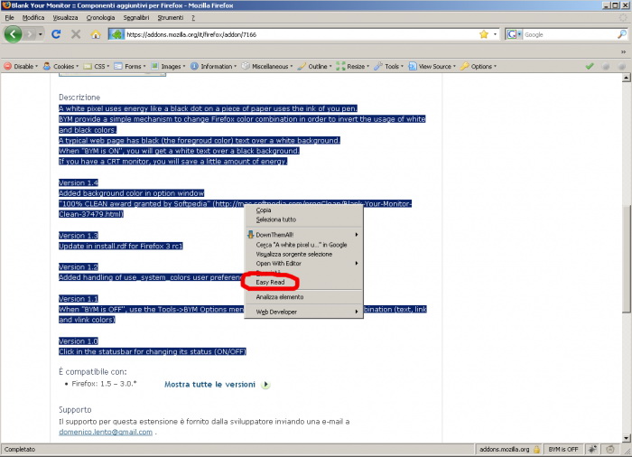Go to the home page icon

pyautogui.click(x=96, y=34)
